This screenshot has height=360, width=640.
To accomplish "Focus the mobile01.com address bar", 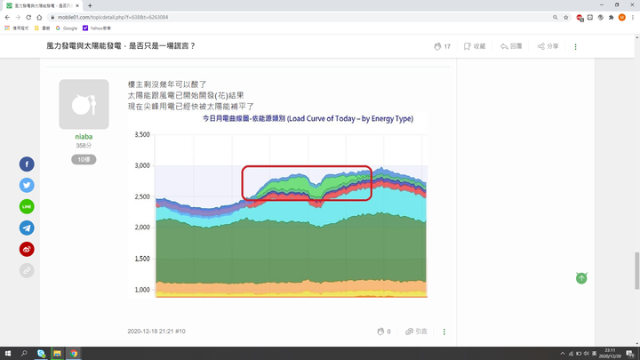I will [302, 17].
